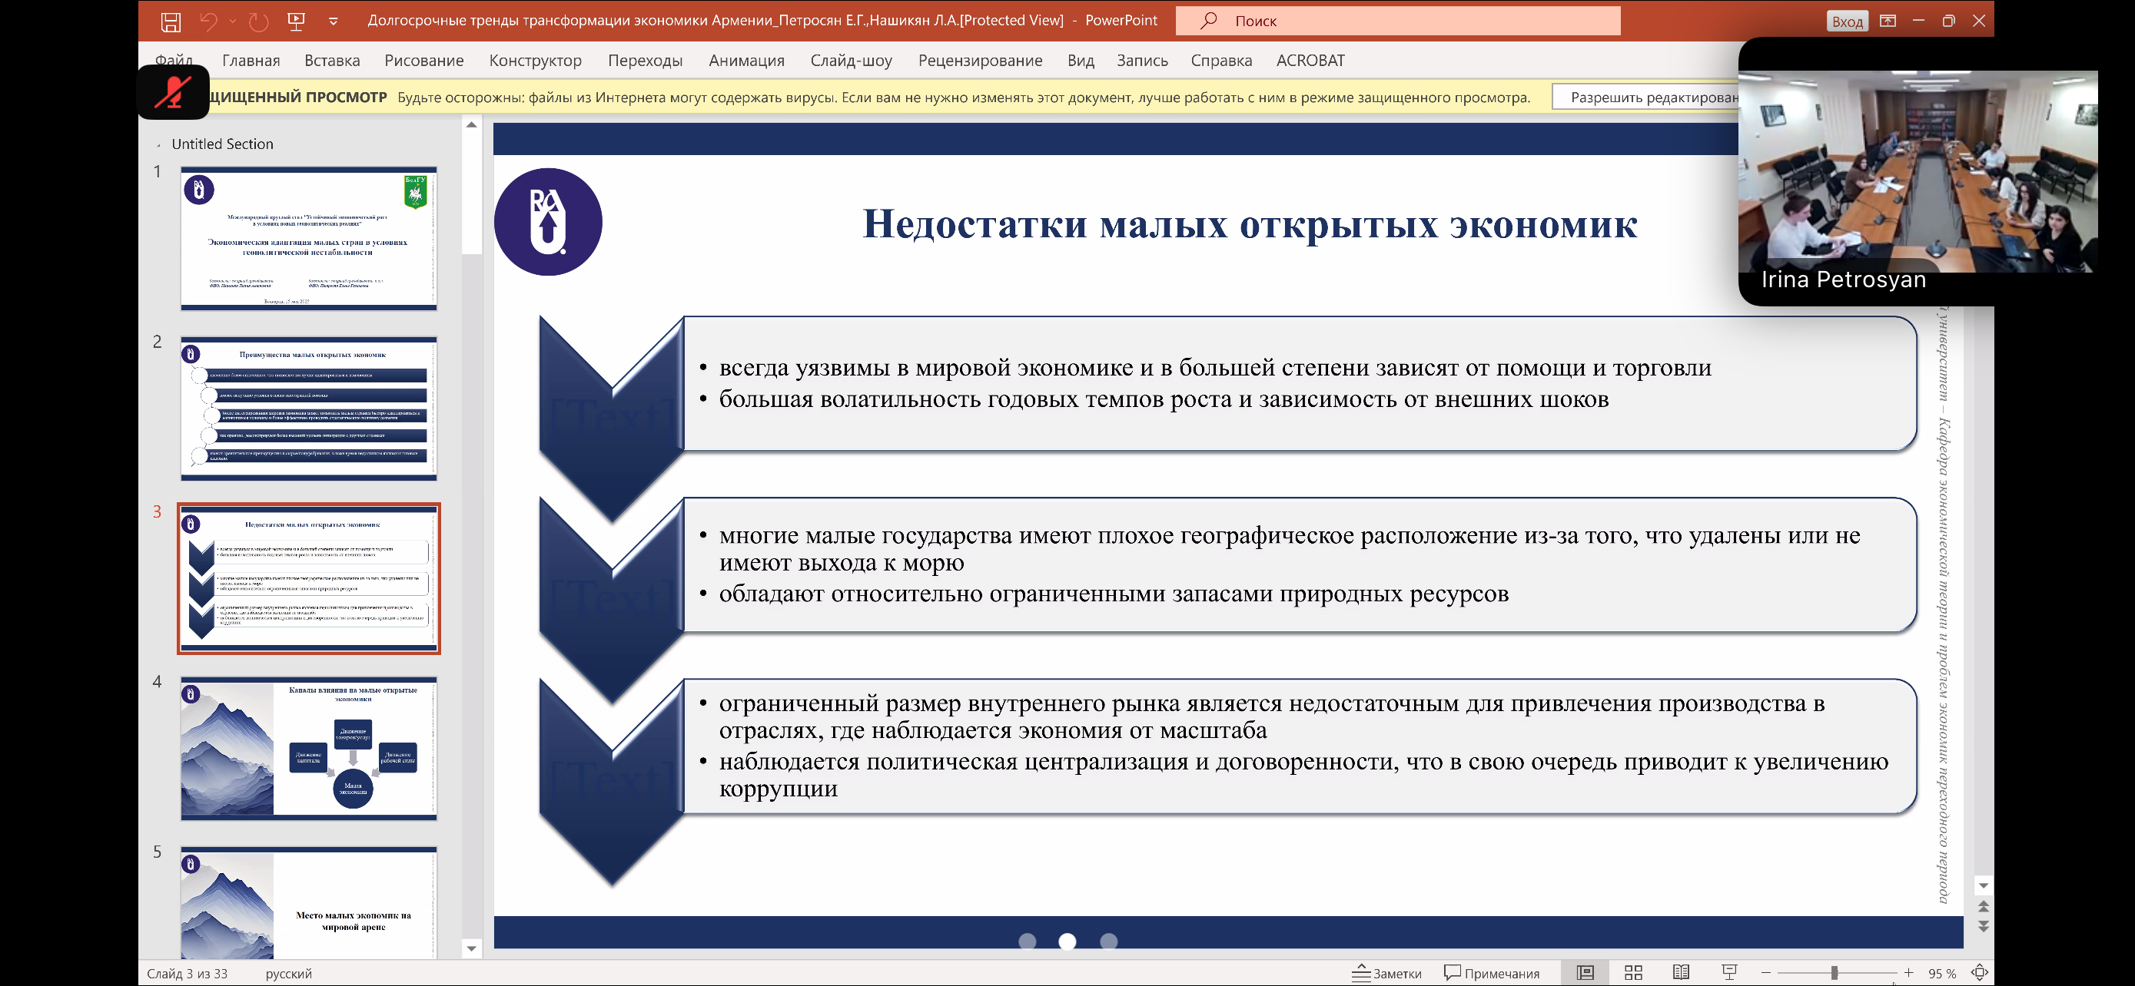This screenshot has height=986, width=2135.
Task: Click Разрешить редактирование button
Action: 1645,97
